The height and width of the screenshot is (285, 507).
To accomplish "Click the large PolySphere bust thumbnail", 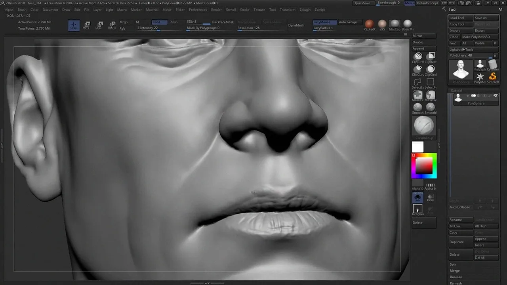I will point(461,71).
